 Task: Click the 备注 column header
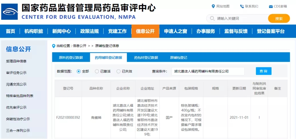[277, 88]
